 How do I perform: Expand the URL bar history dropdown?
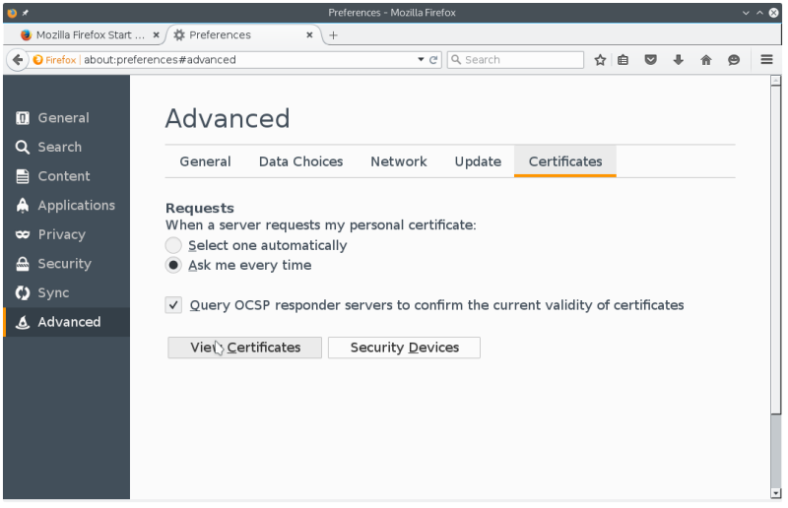421,60
